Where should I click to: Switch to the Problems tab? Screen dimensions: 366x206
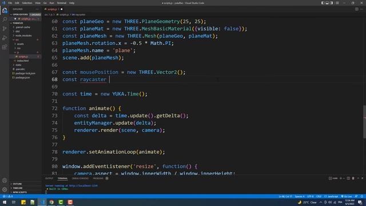(98, 178)
